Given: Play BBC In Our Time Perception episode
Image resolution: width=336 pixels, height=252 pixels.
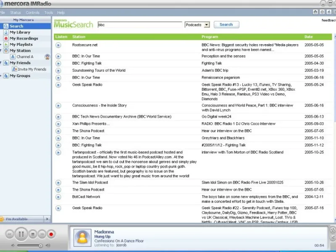Looking at the screenshot, I should pos(58,56).
